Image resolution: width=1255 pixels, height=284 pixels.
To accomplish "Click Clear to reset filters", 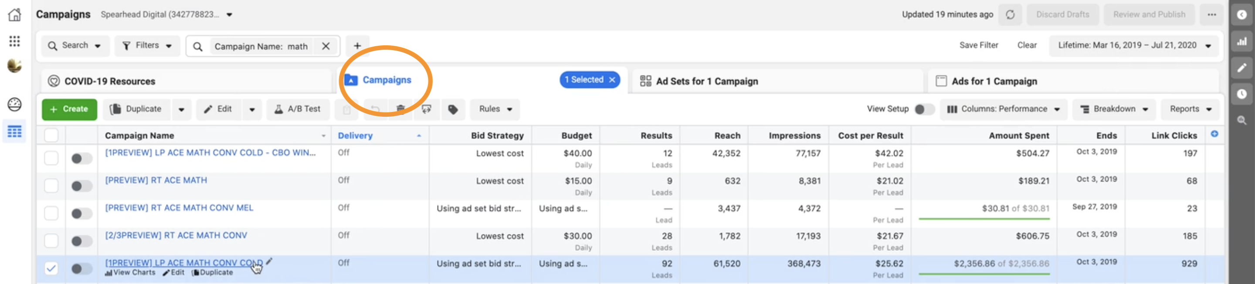I will [1027, 45].
